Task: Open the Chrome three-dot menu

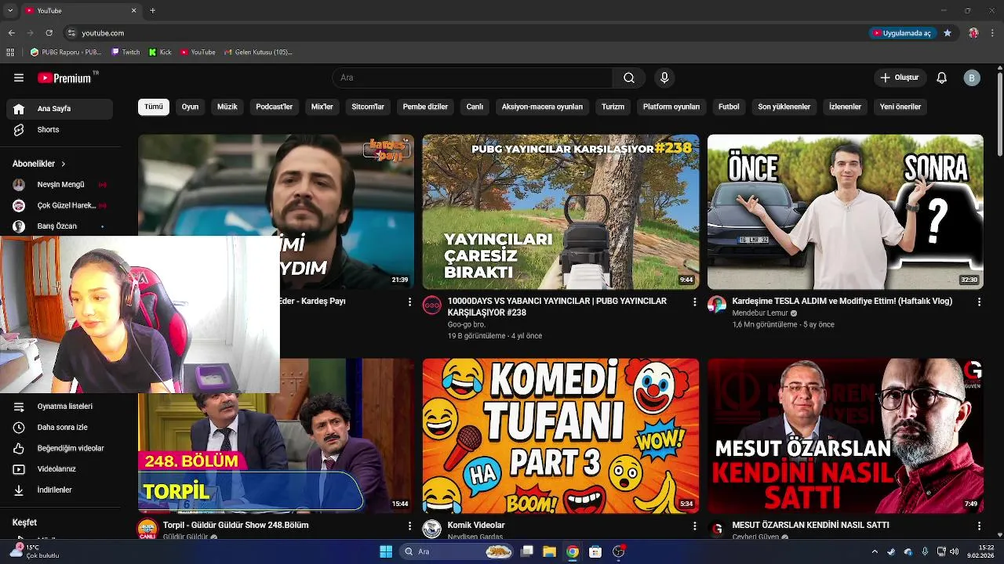Action: [992, 33]
